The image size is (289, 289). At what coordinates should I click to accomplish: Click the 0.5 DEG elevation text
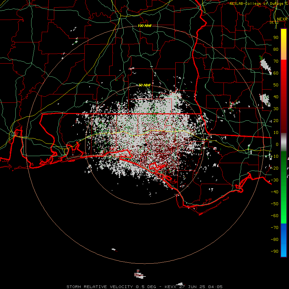pos(146,287)
